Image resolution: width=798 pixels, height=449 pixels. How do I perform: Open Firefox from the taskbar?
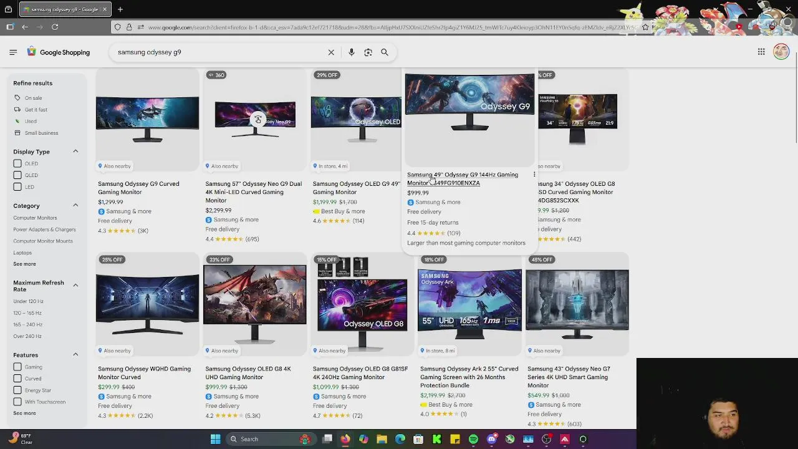pyautogui.click(x=345, y=439)
